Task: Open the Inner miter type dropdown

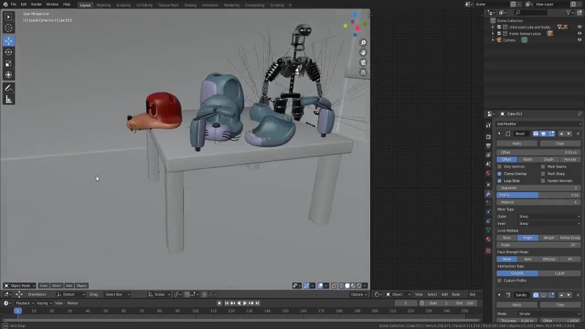Action: (549, 223)
